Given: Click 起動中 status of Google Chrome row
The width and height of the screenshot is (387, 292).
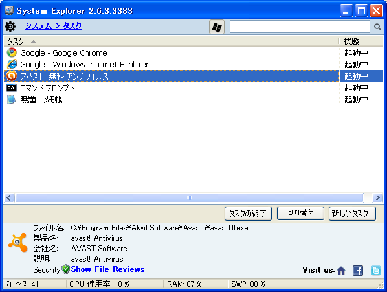Looking at the screenshot, I should (x=356, y=52).
